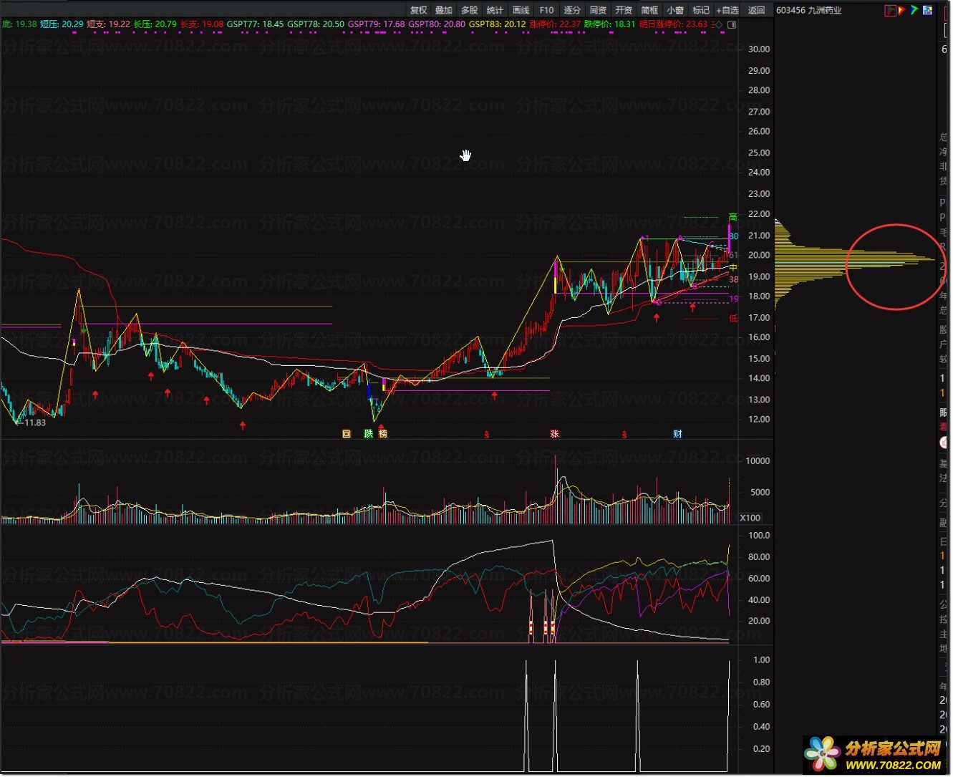Click the red chart-panel icon beside stock name
This screenshot has width=953, height=777.
[x=890, y=10]
